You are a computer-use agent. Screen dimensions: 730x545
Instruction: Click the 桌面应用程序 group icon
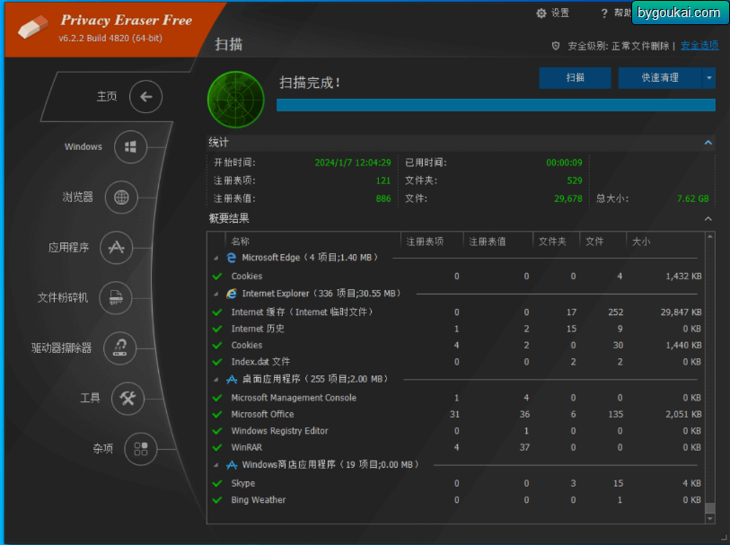click(232, 379)
